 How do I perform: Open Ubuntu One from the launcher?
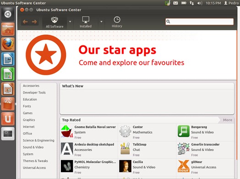click(8, 119)
